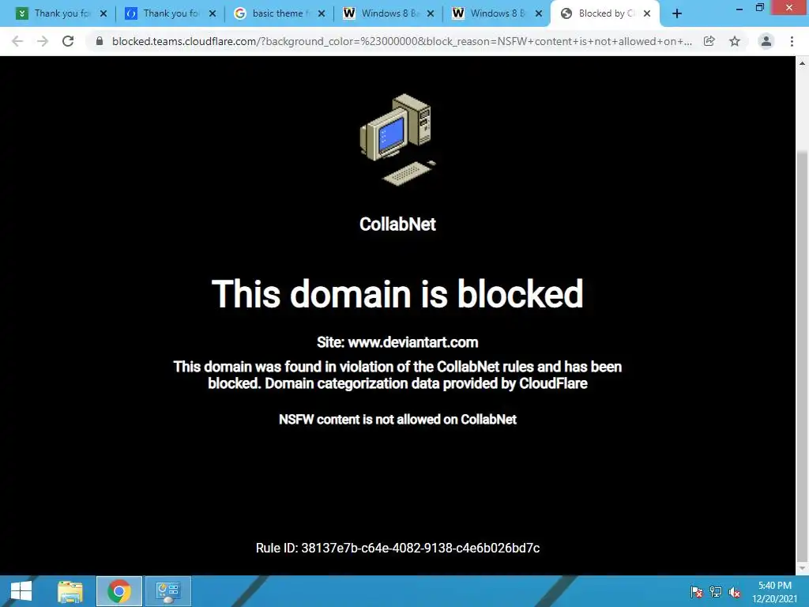Close the 'Blocked by' tab
Viewport: 809px width, 607px height.
coord(647,14)
